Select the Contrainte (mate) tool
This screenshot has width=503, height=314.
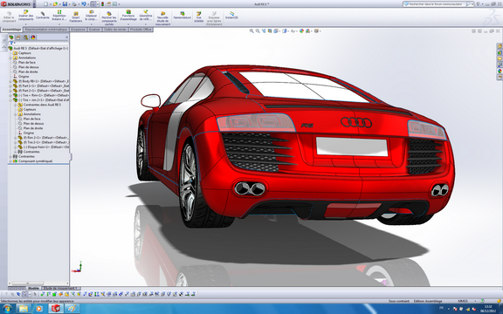tap(42, 16)
